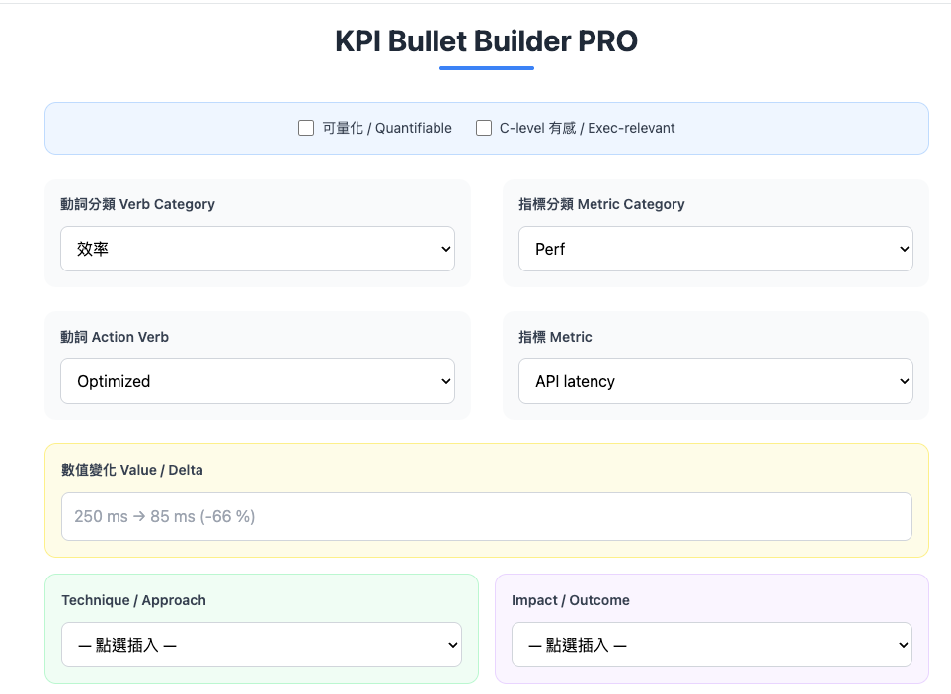Click the 'KPI Bullet Builder PRO' heading
The height and width of the screenshot is (694, 951).
[x=486, y=41]
